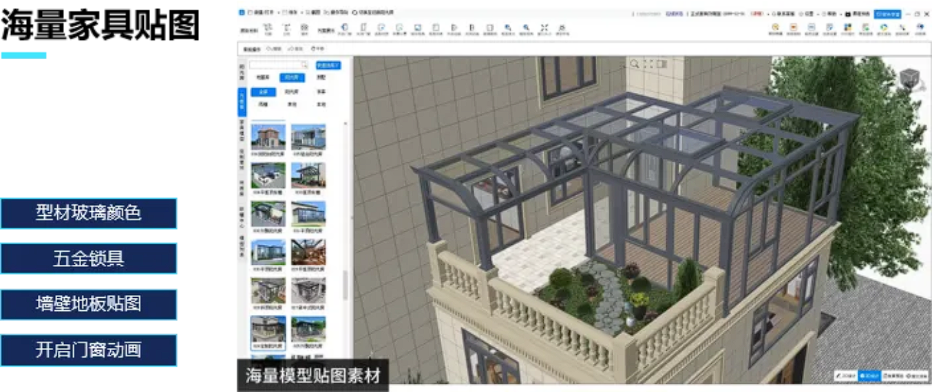Select the 全部 filter chip in the library panel
This screenshot has height=392, width=932.
click(x=263, y=91)
